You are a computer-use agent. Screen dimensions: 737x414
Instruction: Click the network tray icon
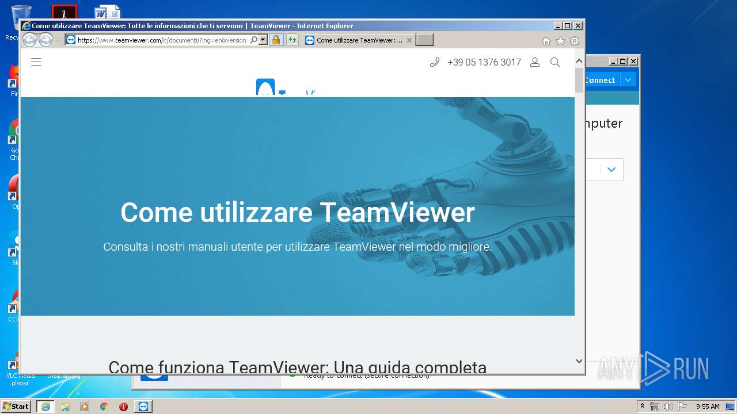(x=655, y=407)
